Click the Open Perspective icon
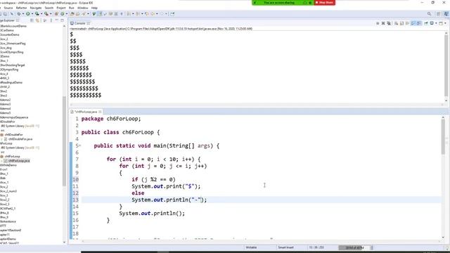Viewport: 450px width, 253px height. pos(438,14)
